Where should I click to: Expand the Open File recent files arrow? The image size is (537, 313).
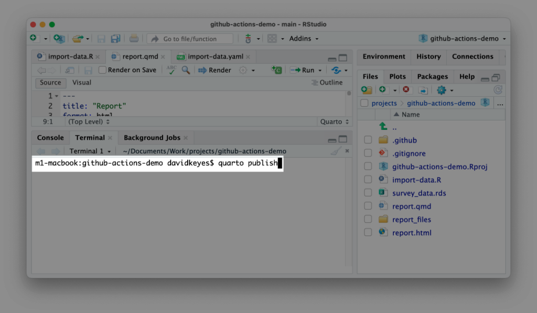point(88,39)
